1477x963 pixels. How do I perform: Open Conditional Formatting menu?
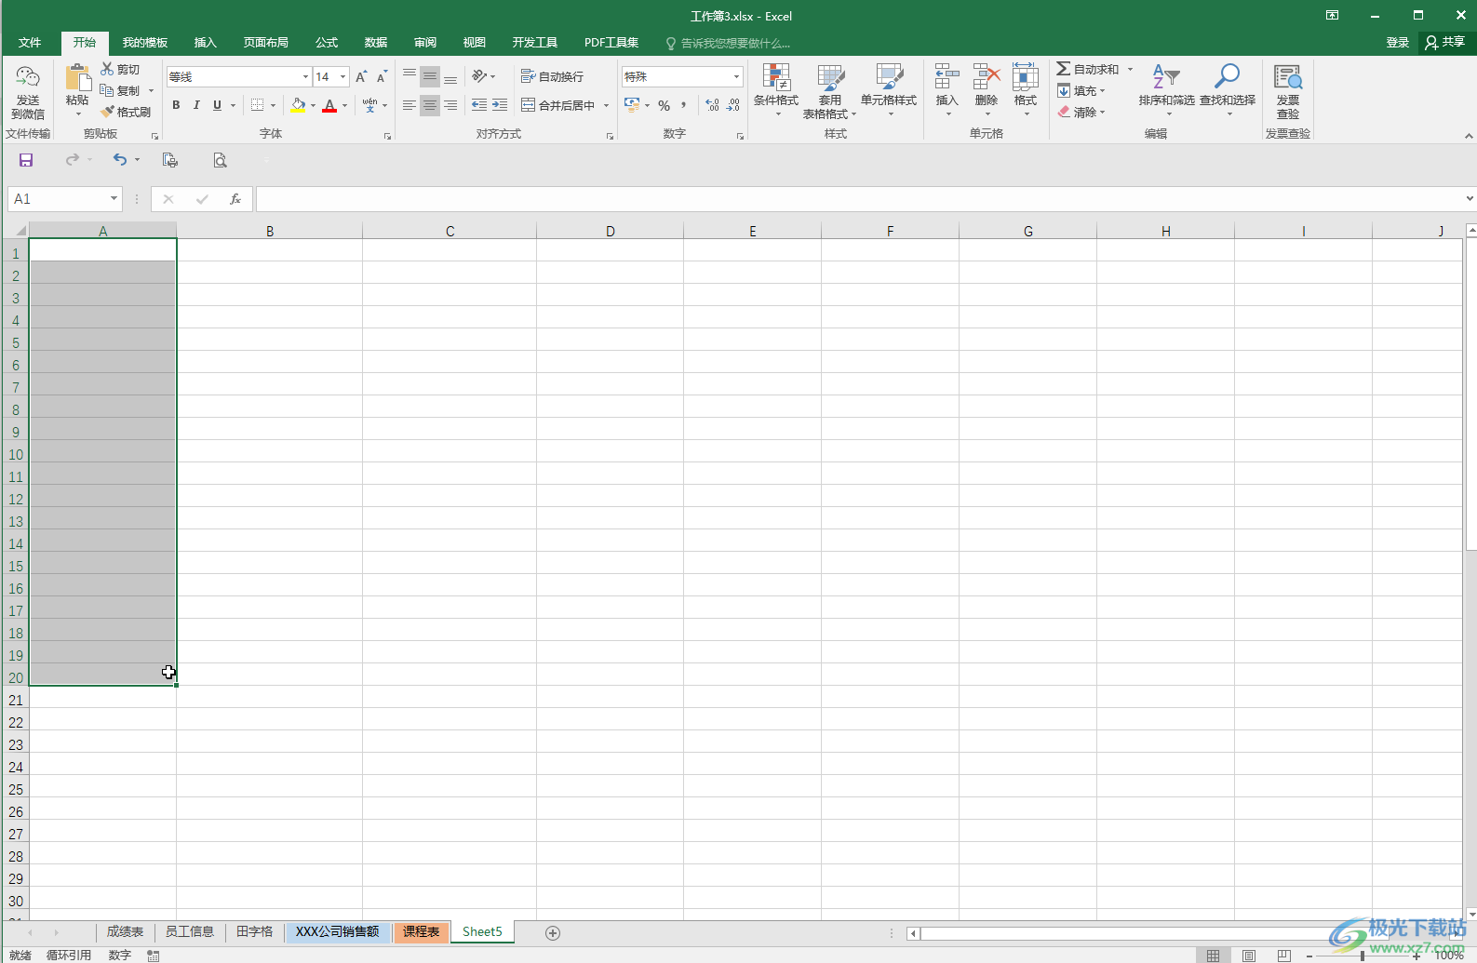pos(776,90)
